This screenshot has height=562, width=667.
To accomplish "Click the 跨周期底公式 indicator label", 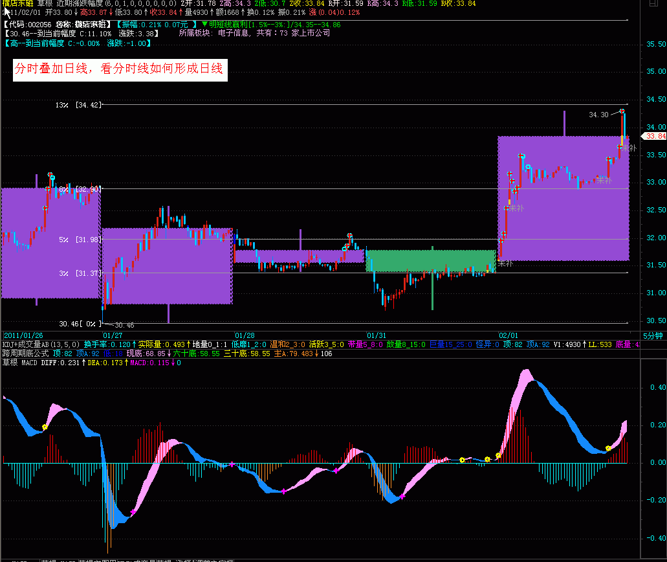I will point(26,354).
